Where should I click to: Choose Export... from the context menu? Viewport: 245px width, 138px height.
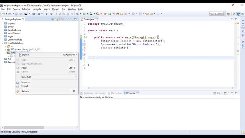[47, 86]
